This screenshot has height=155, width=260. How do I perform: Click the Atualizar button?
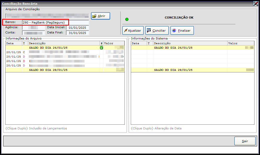pos(133,31)
